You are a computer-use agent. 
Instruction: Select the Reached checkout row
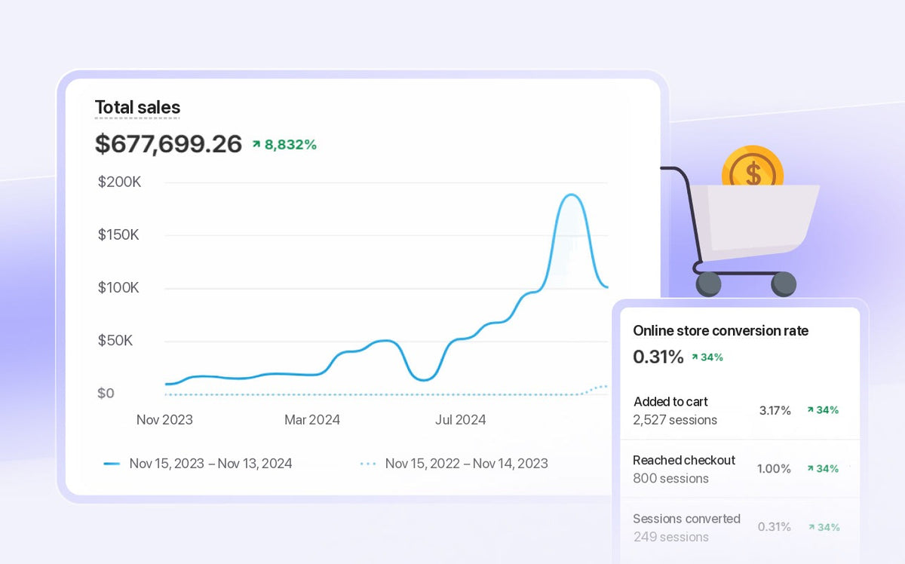740,469
